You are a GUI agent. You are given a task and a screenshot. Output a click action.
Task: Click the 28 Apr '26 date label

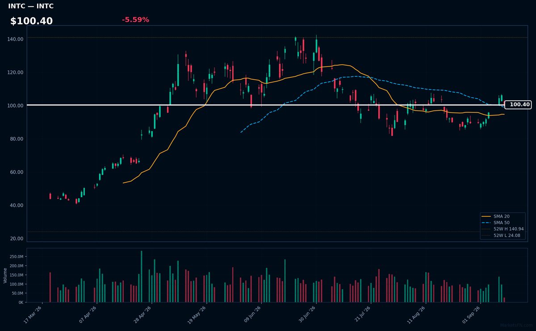point(143,314)
